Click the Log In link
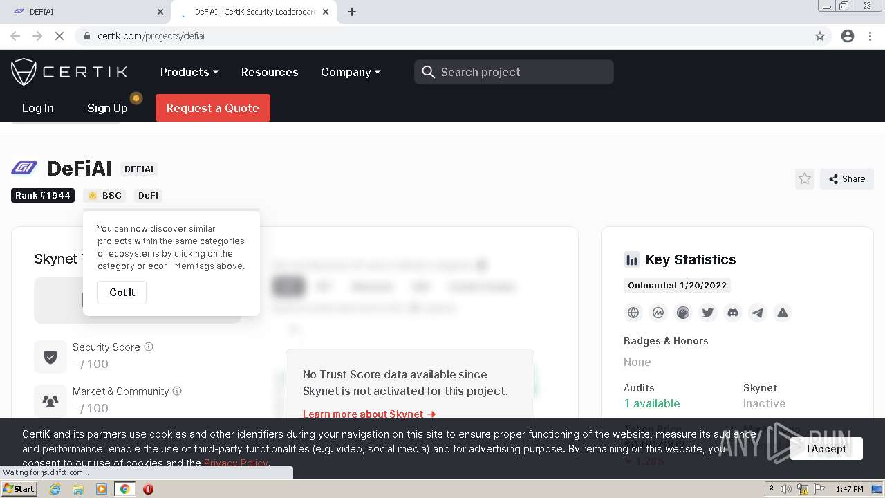885x498 pixels. 38,108
